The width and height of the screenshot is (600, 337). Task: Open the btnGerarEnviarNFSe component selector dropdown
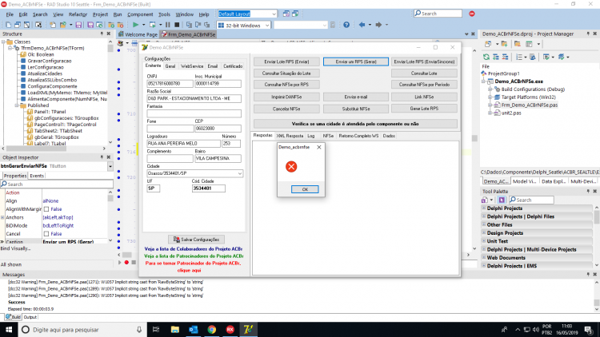[x=110, y=166]
